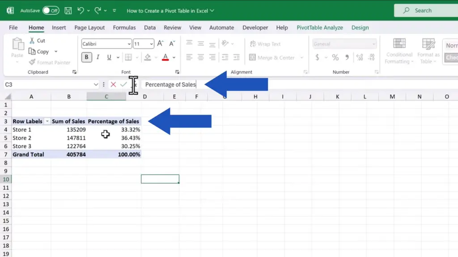The image size is (458, 257).
Task: Open the underline style dropdown arrow
Action: tap(118, 58)
